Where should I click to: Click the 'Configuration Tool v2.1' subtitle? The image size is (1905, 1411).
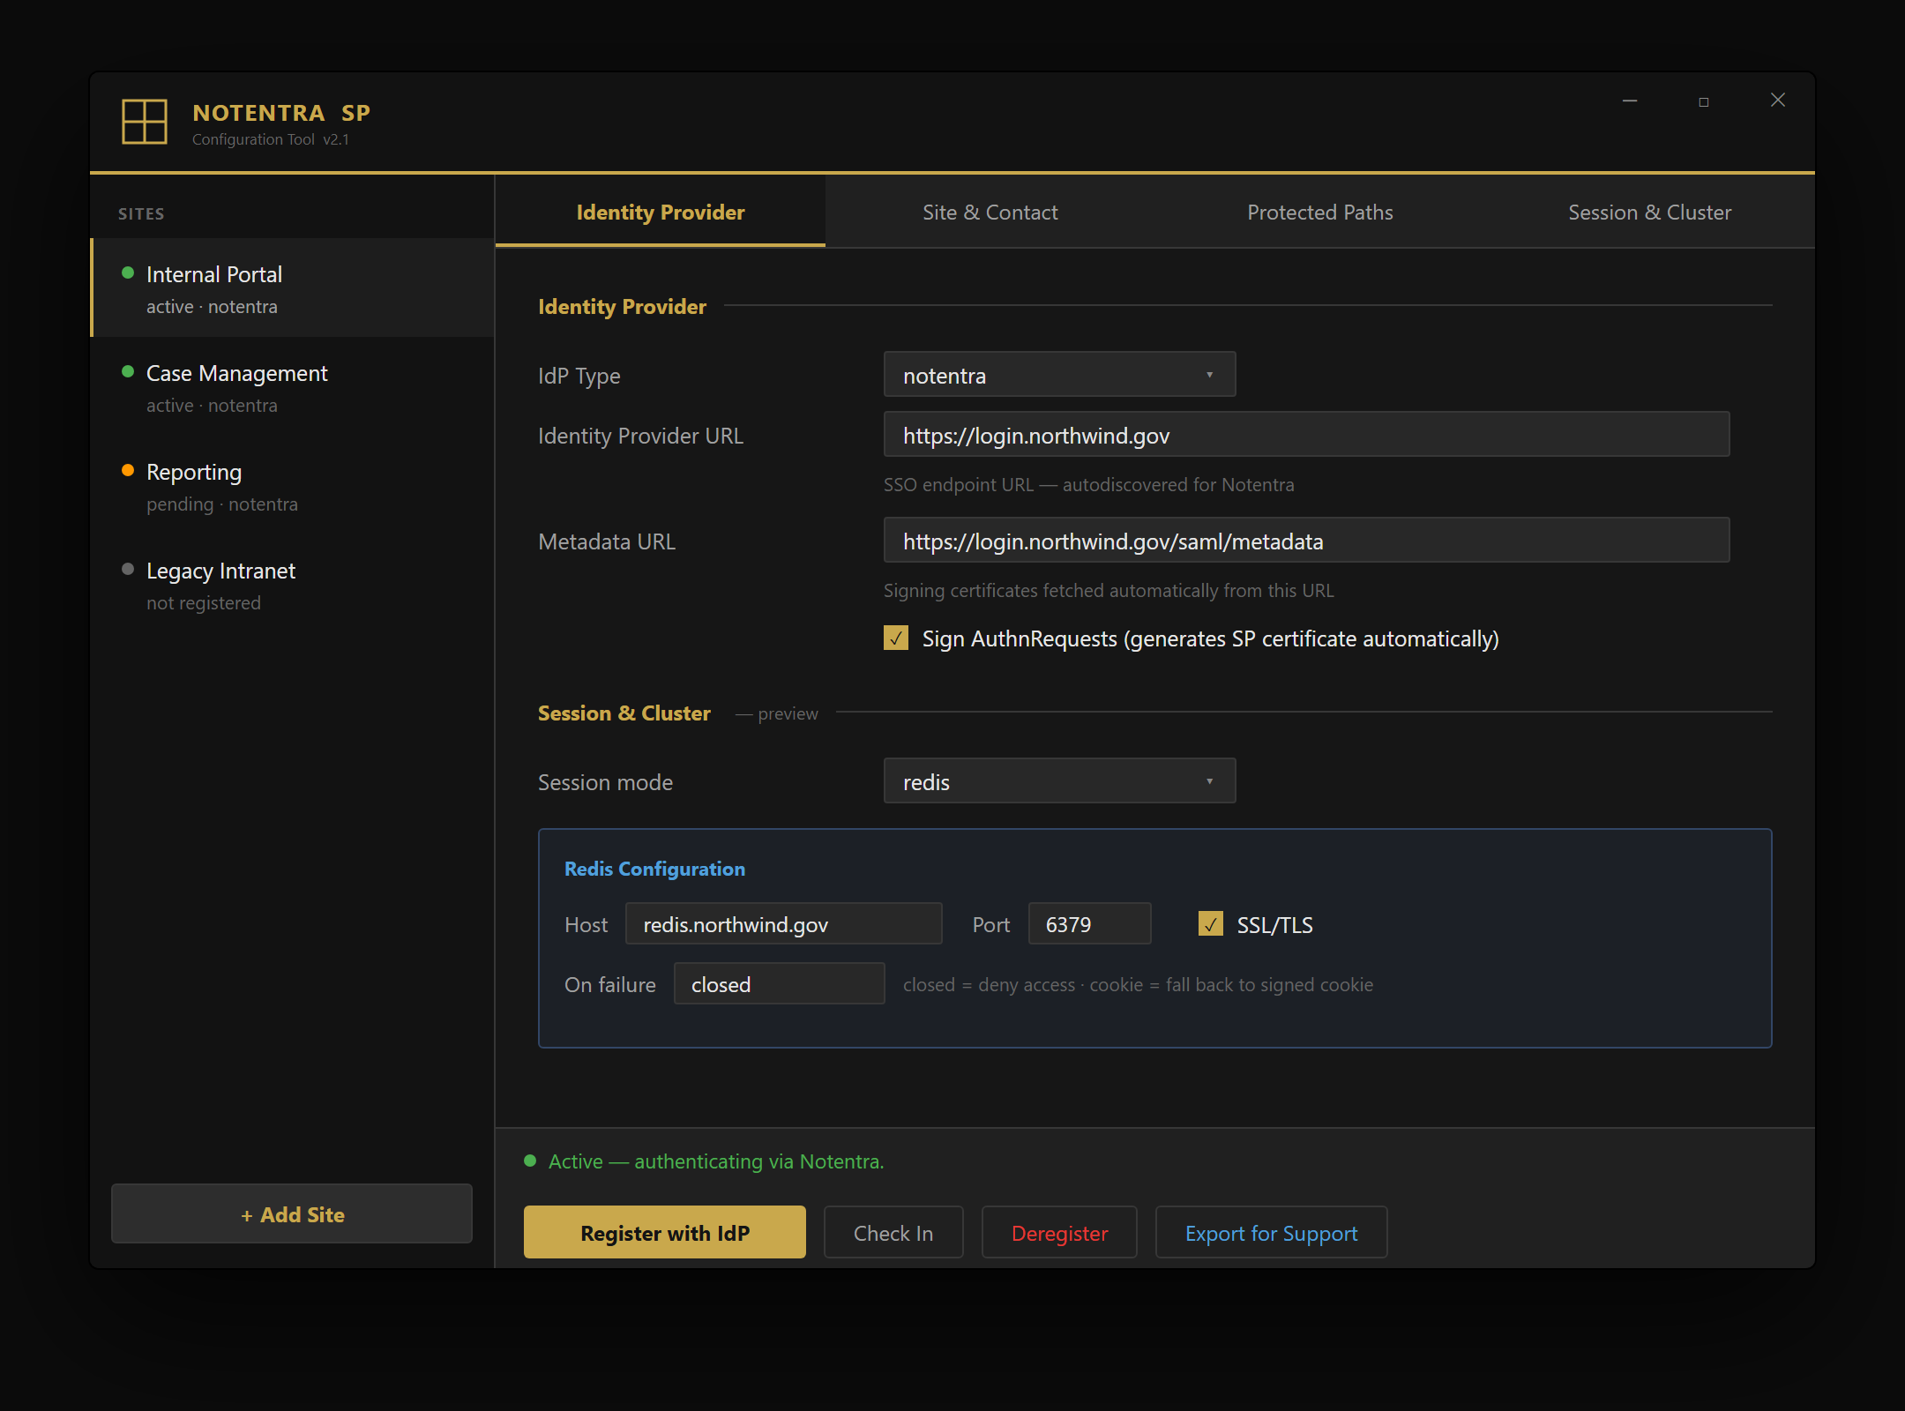pos(271,139)
